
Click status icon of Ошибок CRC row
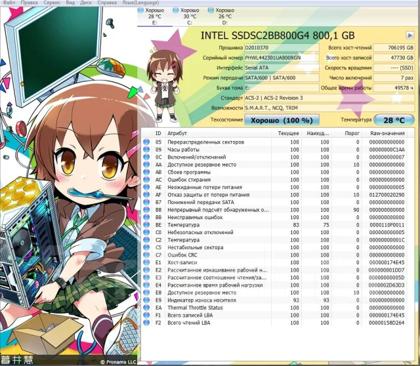146,255
